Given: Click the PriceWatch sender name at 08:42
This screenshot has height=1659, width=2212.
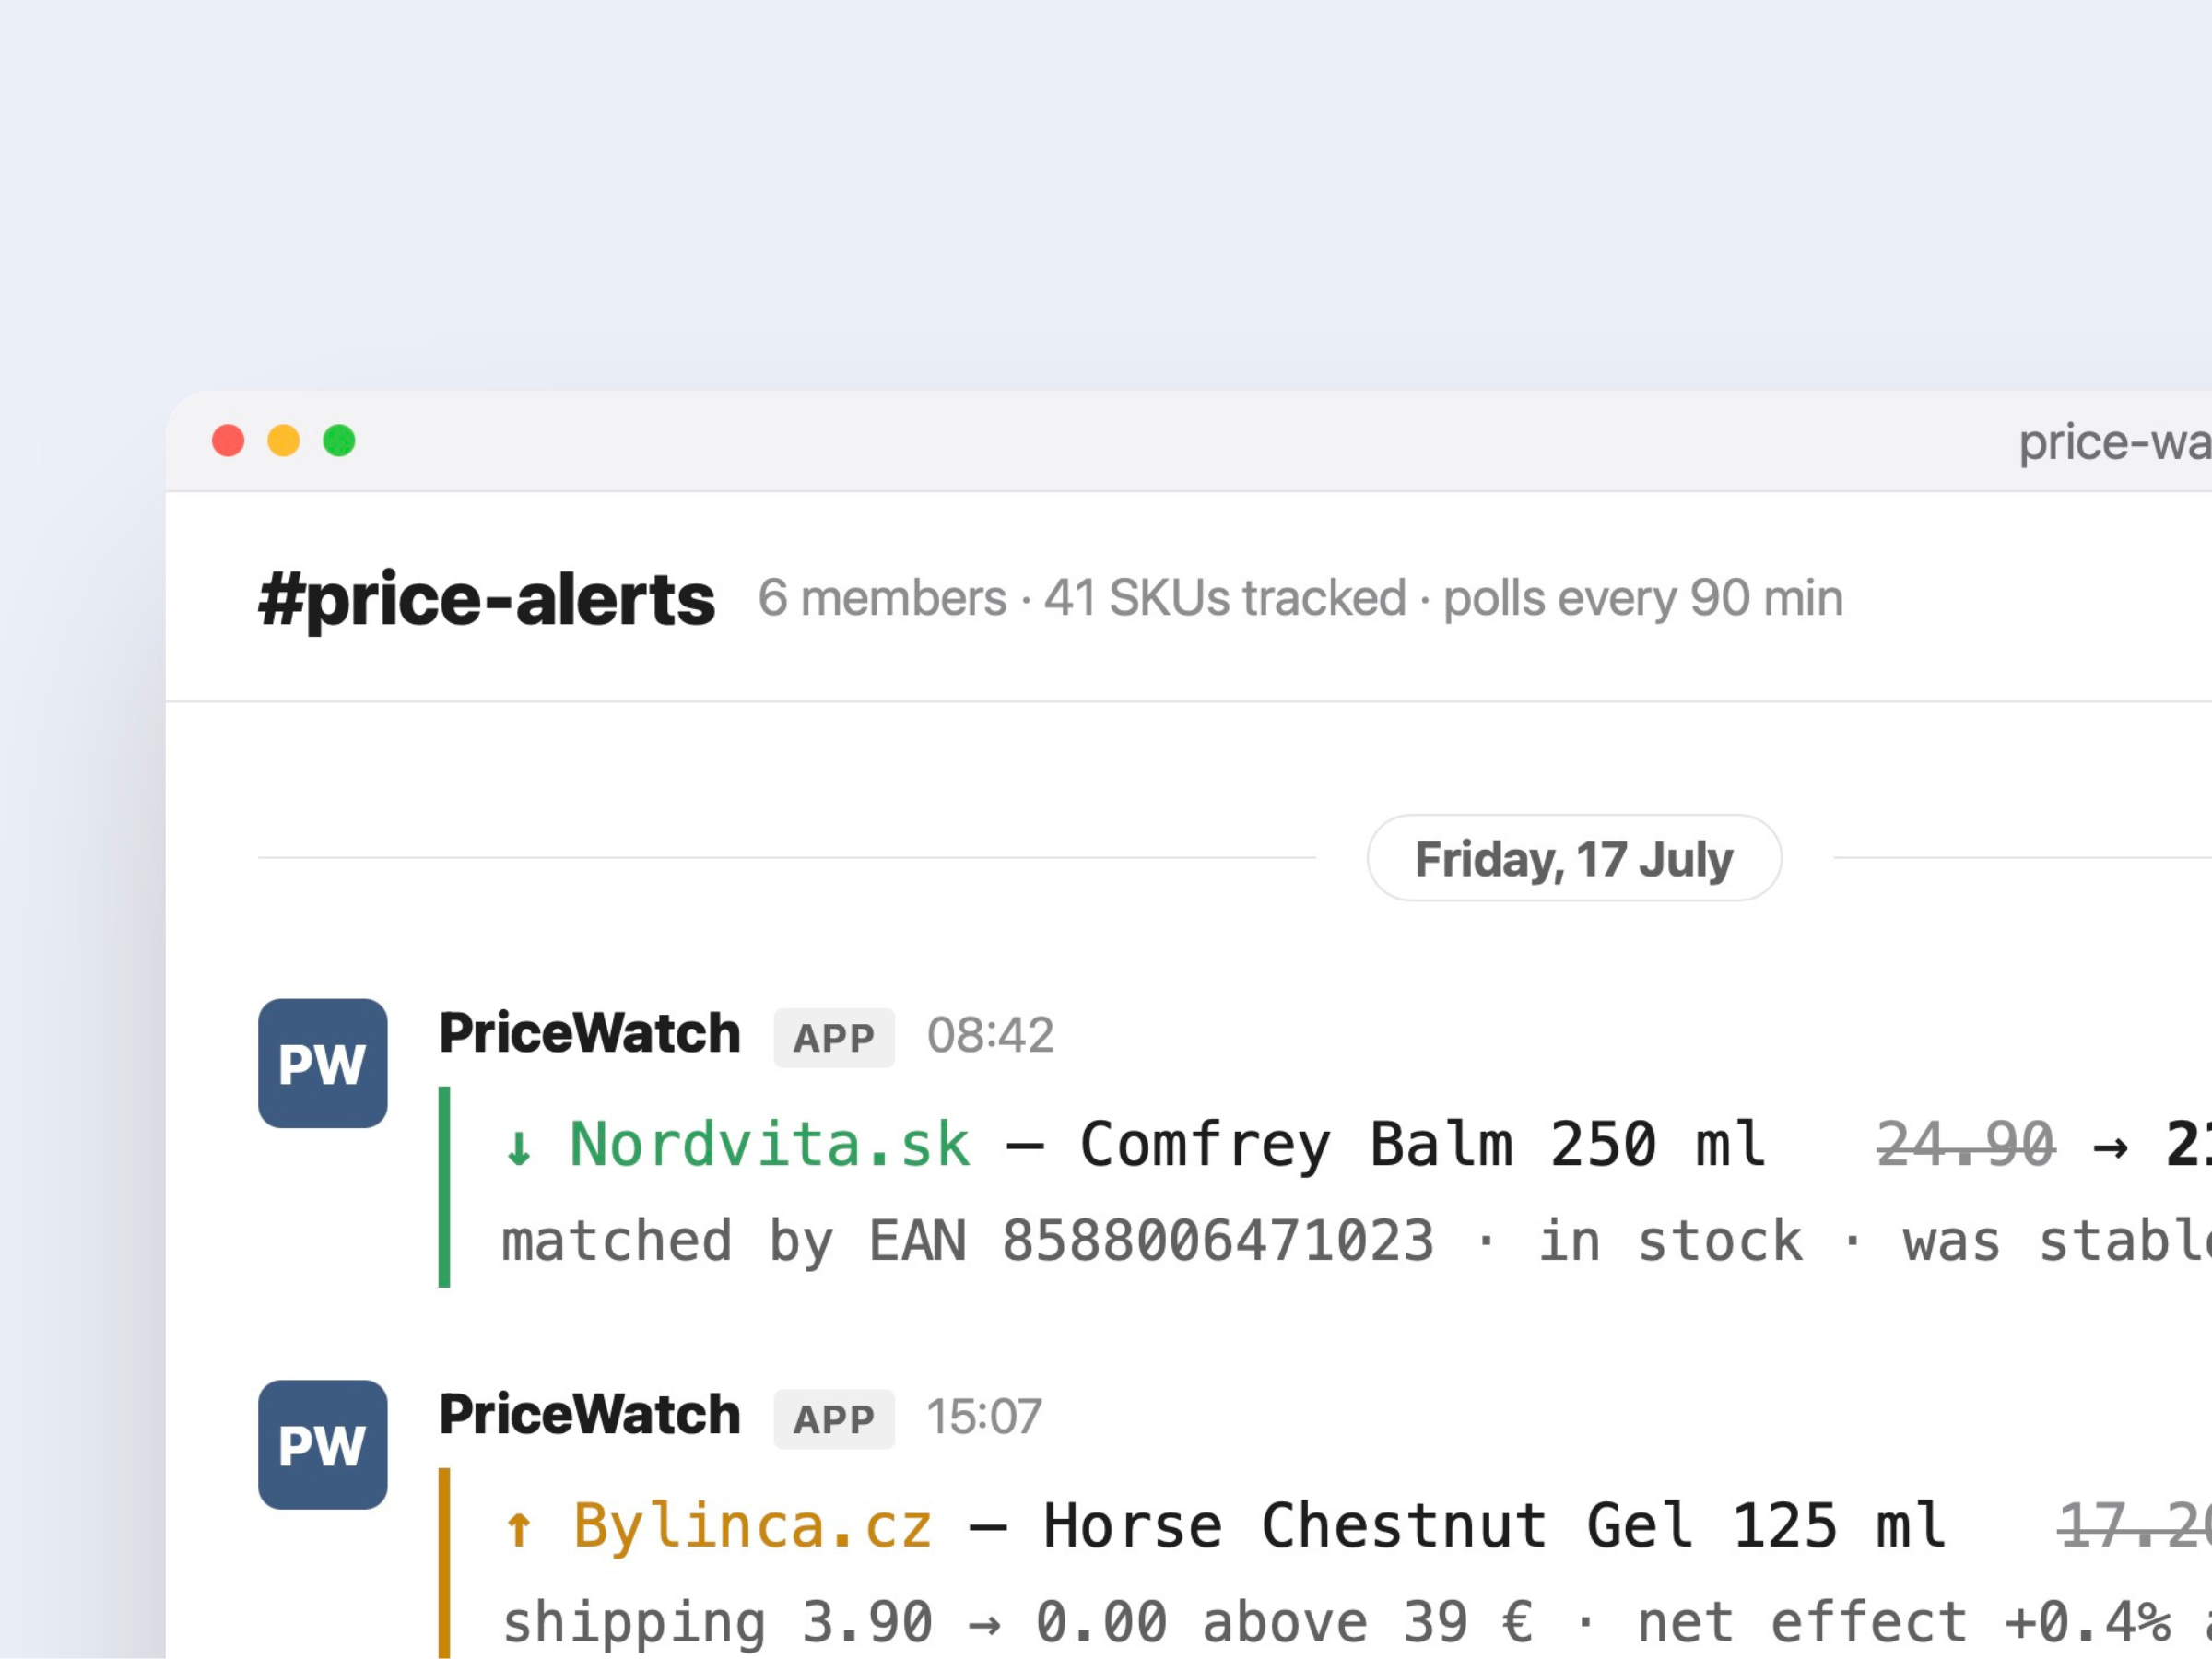Looking at the screenshot, I should click(589, 1033).
